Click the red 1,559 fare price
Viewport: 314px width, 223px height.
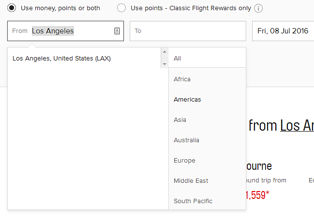257,195
